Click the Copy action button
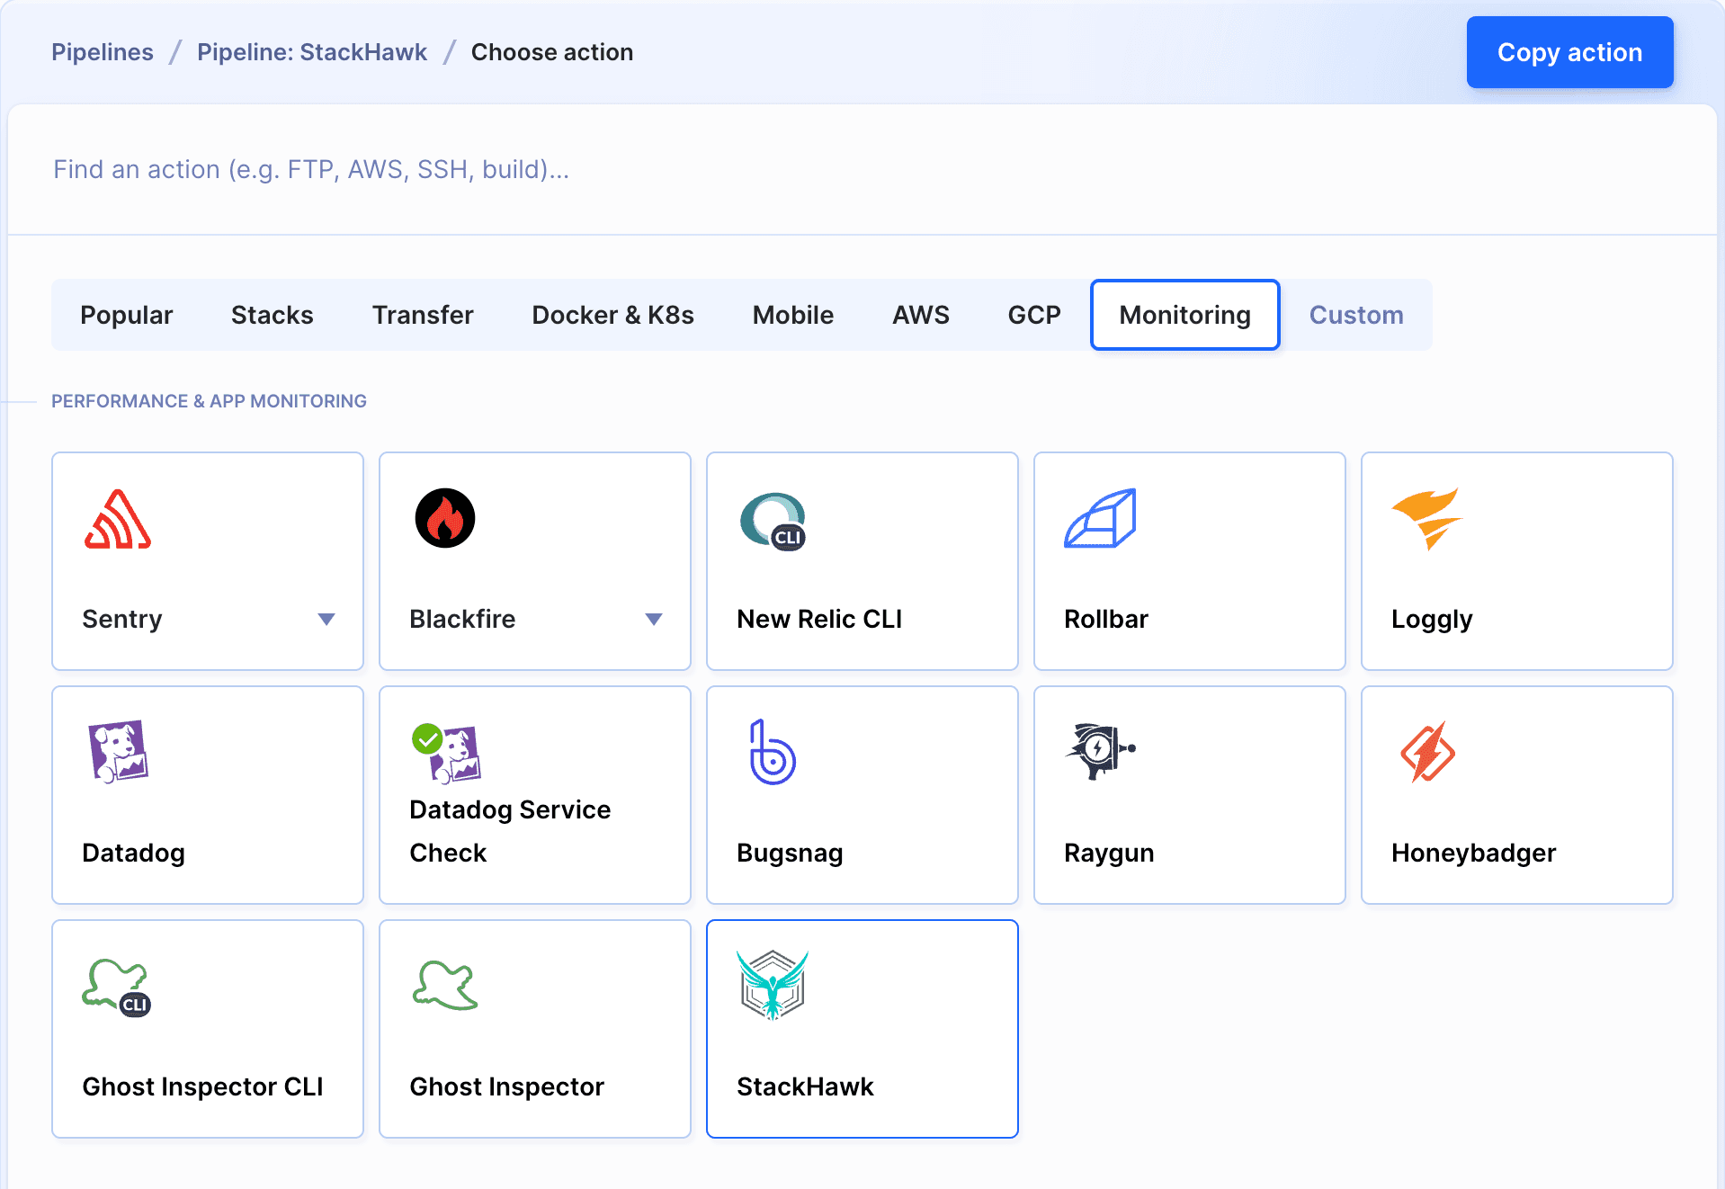 pyautogui.click(x=1570, y=52)
